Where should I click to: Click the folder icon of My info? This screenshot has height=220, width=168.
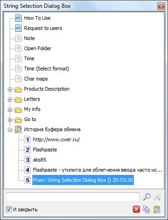point(18,110)
